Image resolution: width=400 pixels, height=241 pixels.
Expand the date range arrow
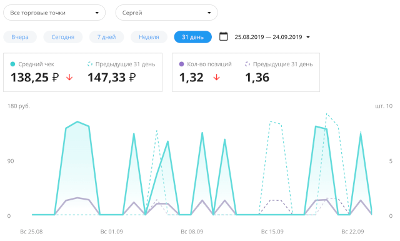[x=308, y=38]
